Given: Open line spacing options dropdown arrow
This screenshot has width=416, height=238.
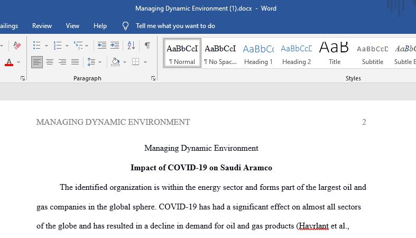Looking at the screenshot, I should point(100,62).
